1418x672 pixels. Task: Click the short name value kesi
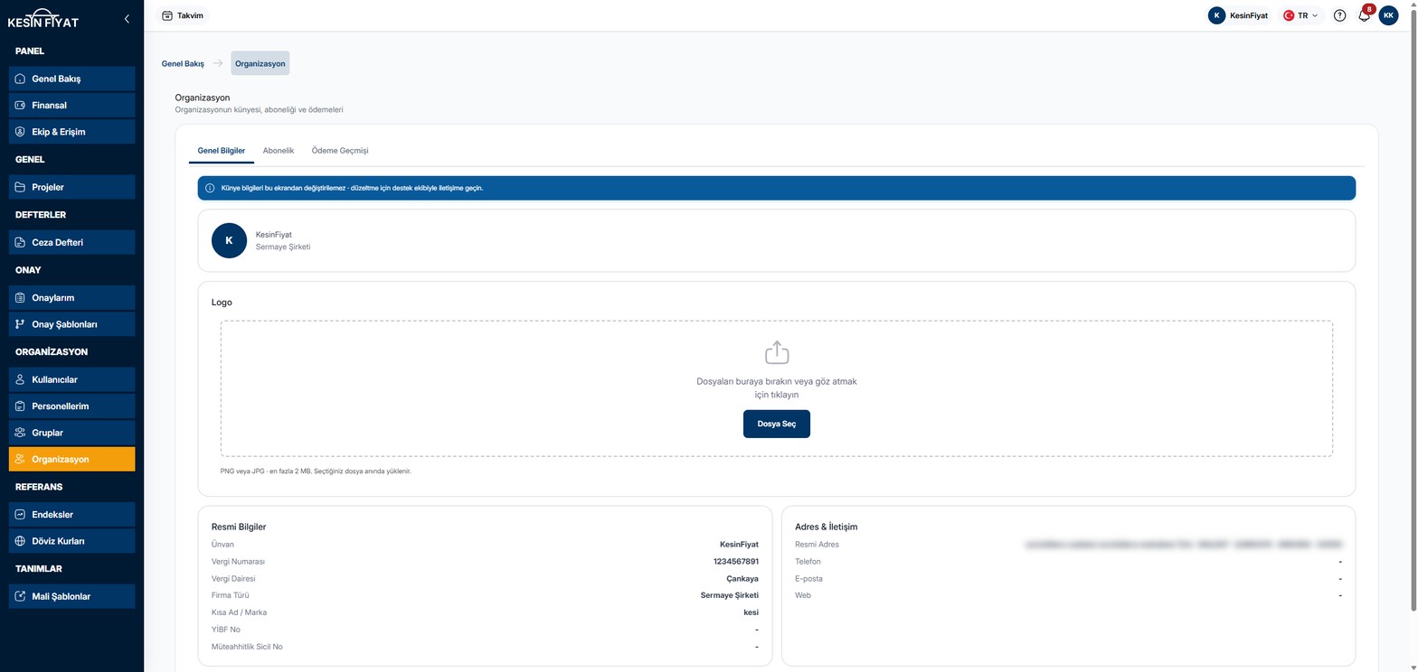(x=751, y=612)
